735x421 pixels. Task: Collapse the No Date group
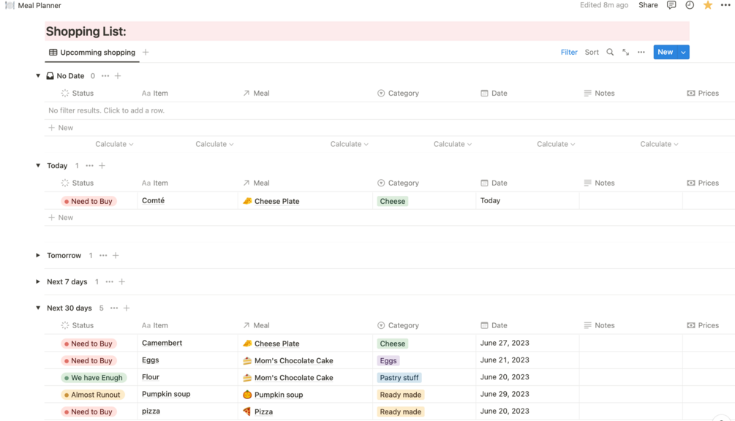[38, 75]
